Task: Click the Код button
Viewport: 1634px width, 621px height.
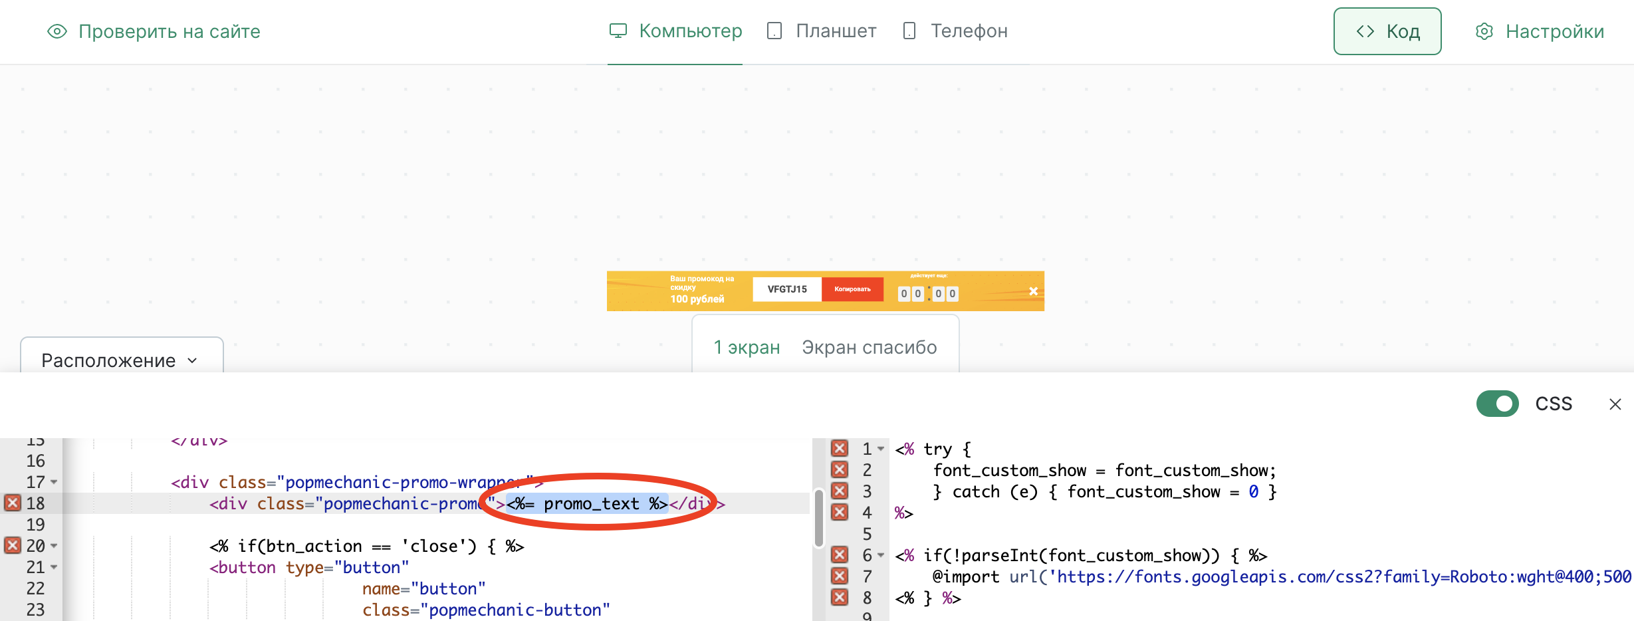Action: coord(1387,31)
